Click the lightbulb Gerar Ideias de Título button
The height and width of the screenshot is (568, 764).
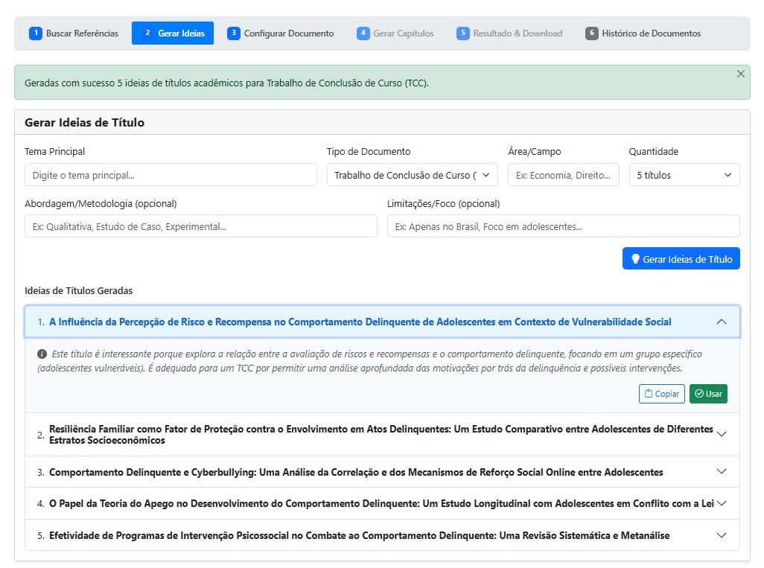[x=681, y=259]
